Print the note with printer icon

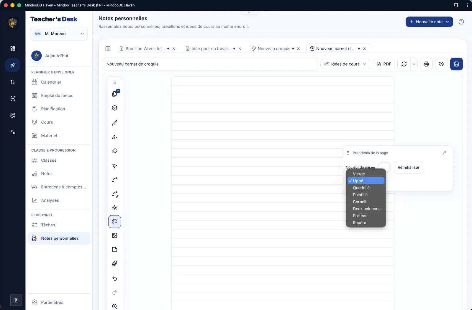(x=426, y=64)
